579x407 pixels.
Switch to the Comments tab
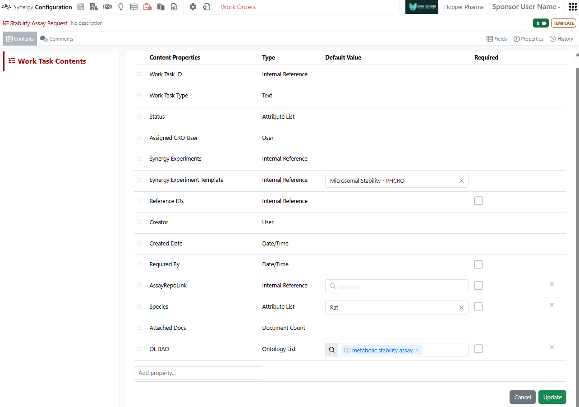(x=57, y=39)
